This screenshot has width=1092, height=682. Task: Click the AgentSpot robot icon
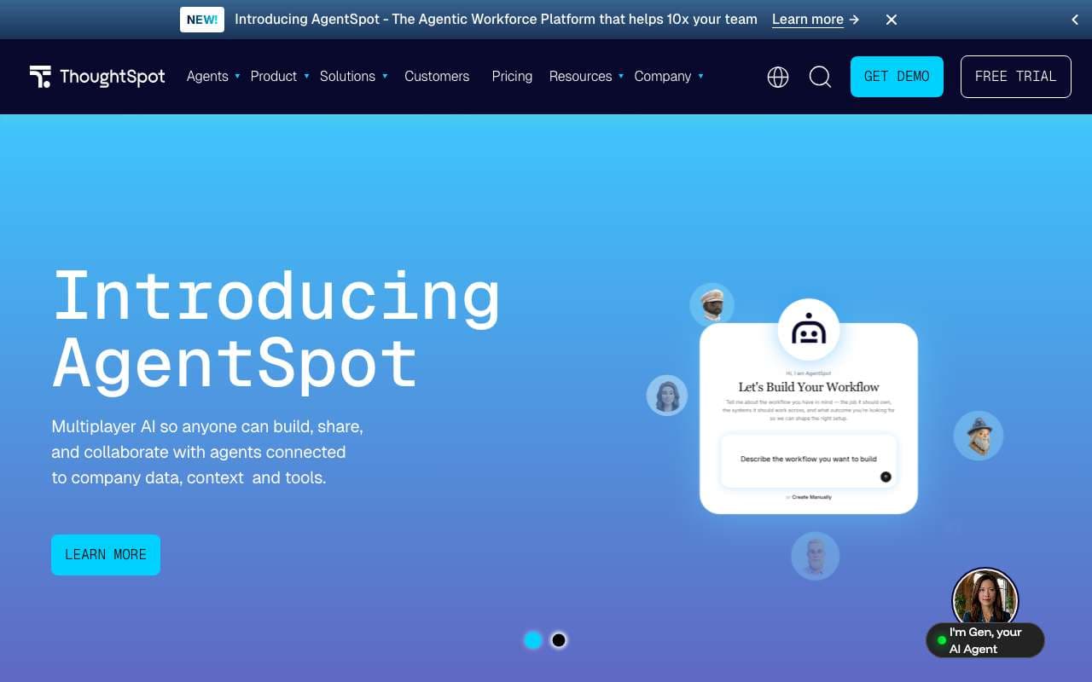click(809, 330)
